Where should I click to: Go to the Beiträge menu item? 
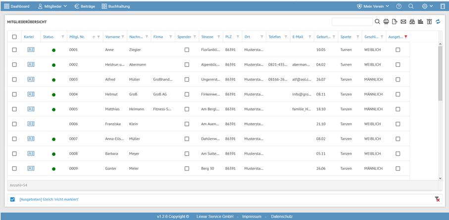(85, 6)
